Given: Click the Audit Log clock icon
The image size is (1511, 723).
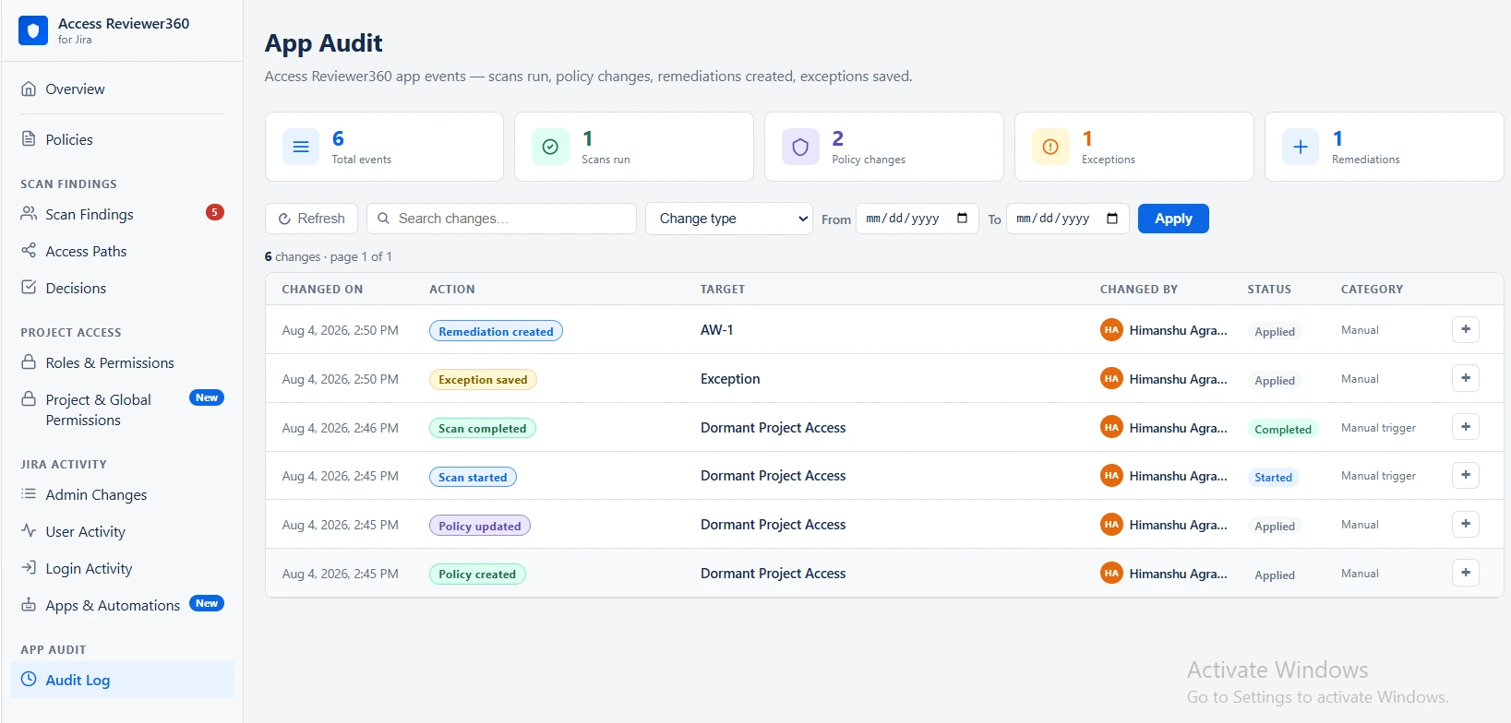Looking at the screenshot, I should point(29,680).
